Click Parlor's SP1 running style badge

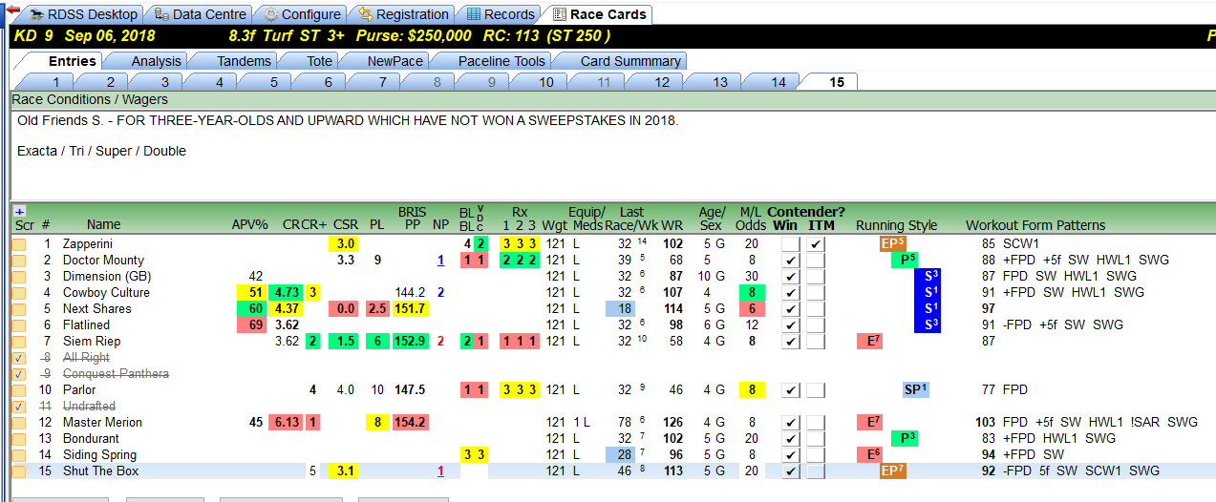(916, 390)
